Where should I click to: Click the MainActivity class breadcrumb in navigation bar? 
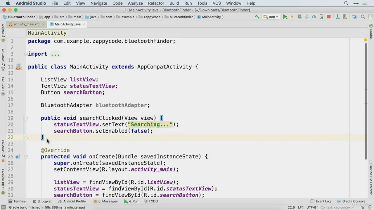209,17
